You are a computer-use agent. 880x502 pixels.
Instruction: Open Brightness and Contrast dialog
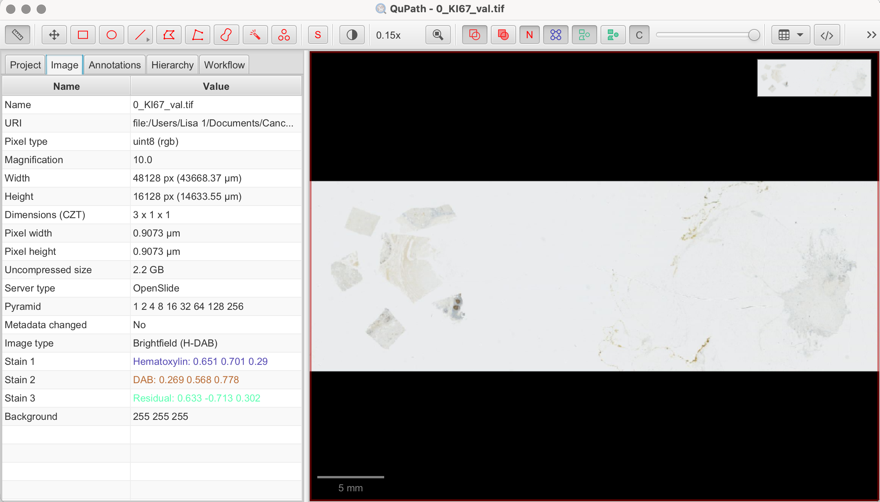point(352,35)
